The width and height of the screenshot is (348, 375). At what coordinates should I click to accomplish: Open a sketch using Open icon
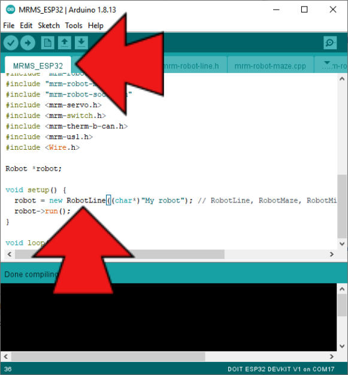(64, 43)
